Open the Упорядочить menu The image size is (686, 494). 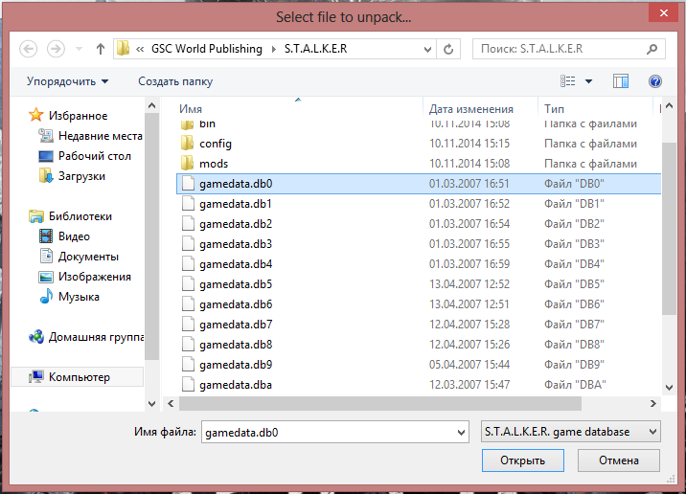tap(67, 81)
